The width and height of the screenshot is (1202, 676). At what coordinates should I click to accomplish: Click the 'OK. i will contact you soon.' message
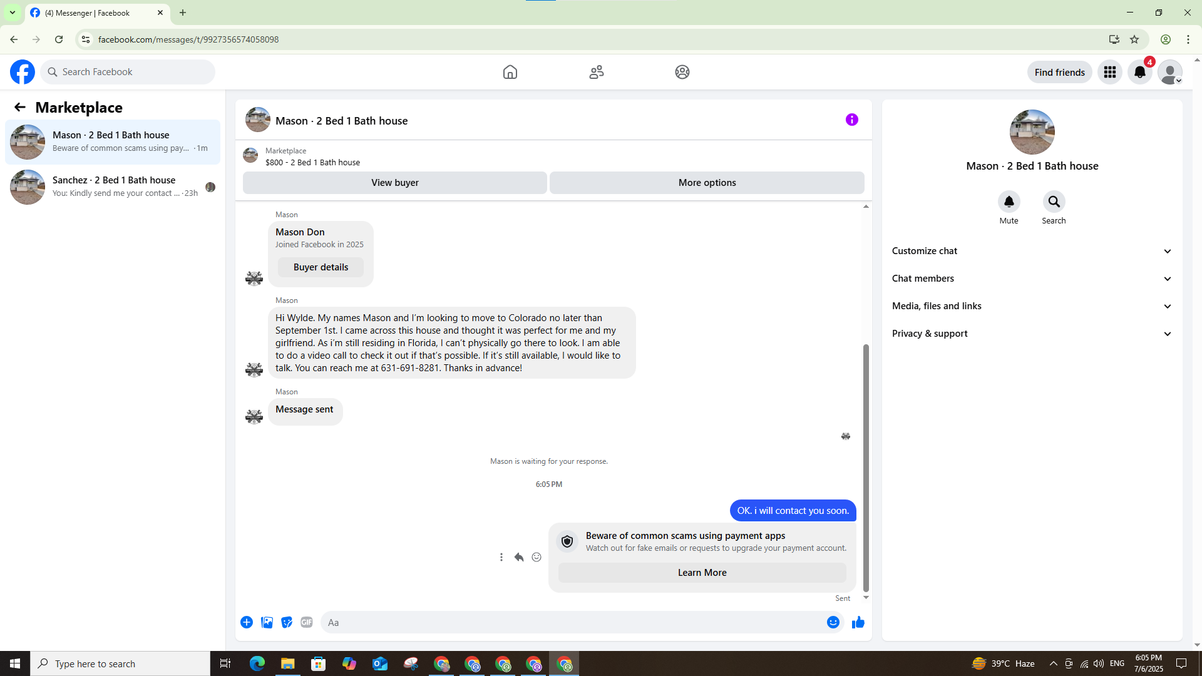[793, 511]
